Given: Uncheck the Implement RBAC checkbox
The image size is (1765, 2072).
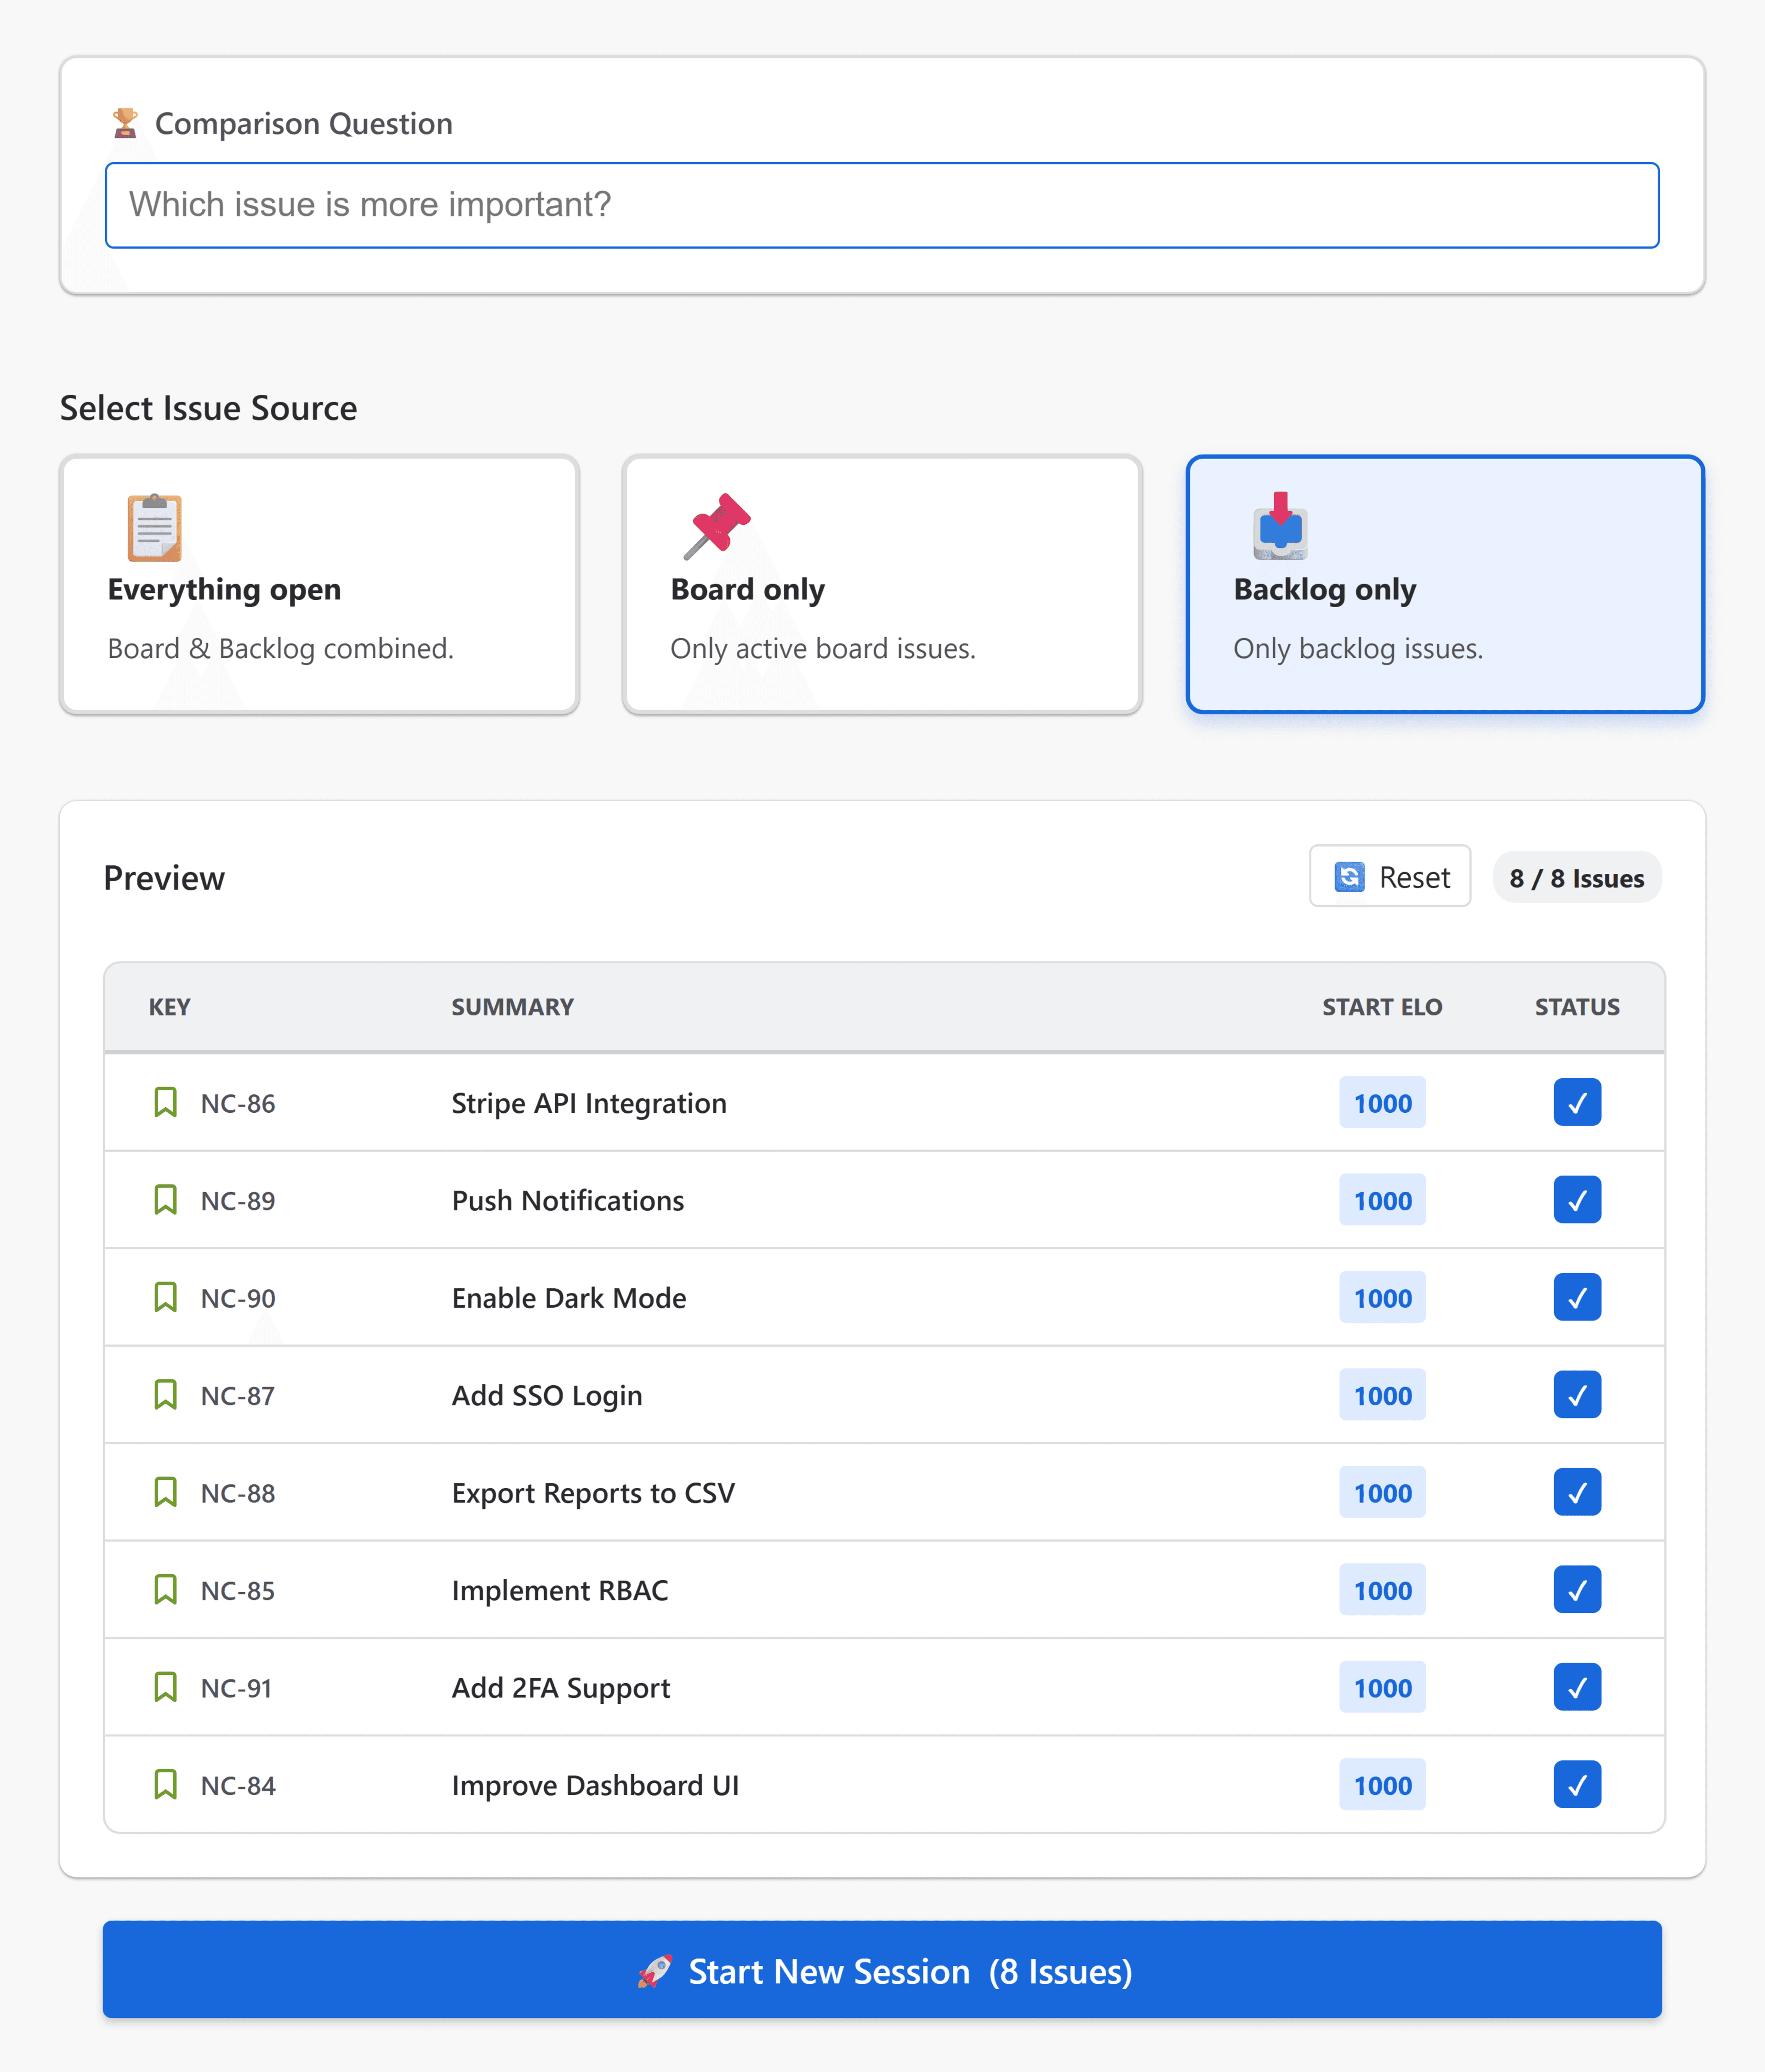Looking at the screenshot, I should pyautogui.click(x=1577, y=1590).
